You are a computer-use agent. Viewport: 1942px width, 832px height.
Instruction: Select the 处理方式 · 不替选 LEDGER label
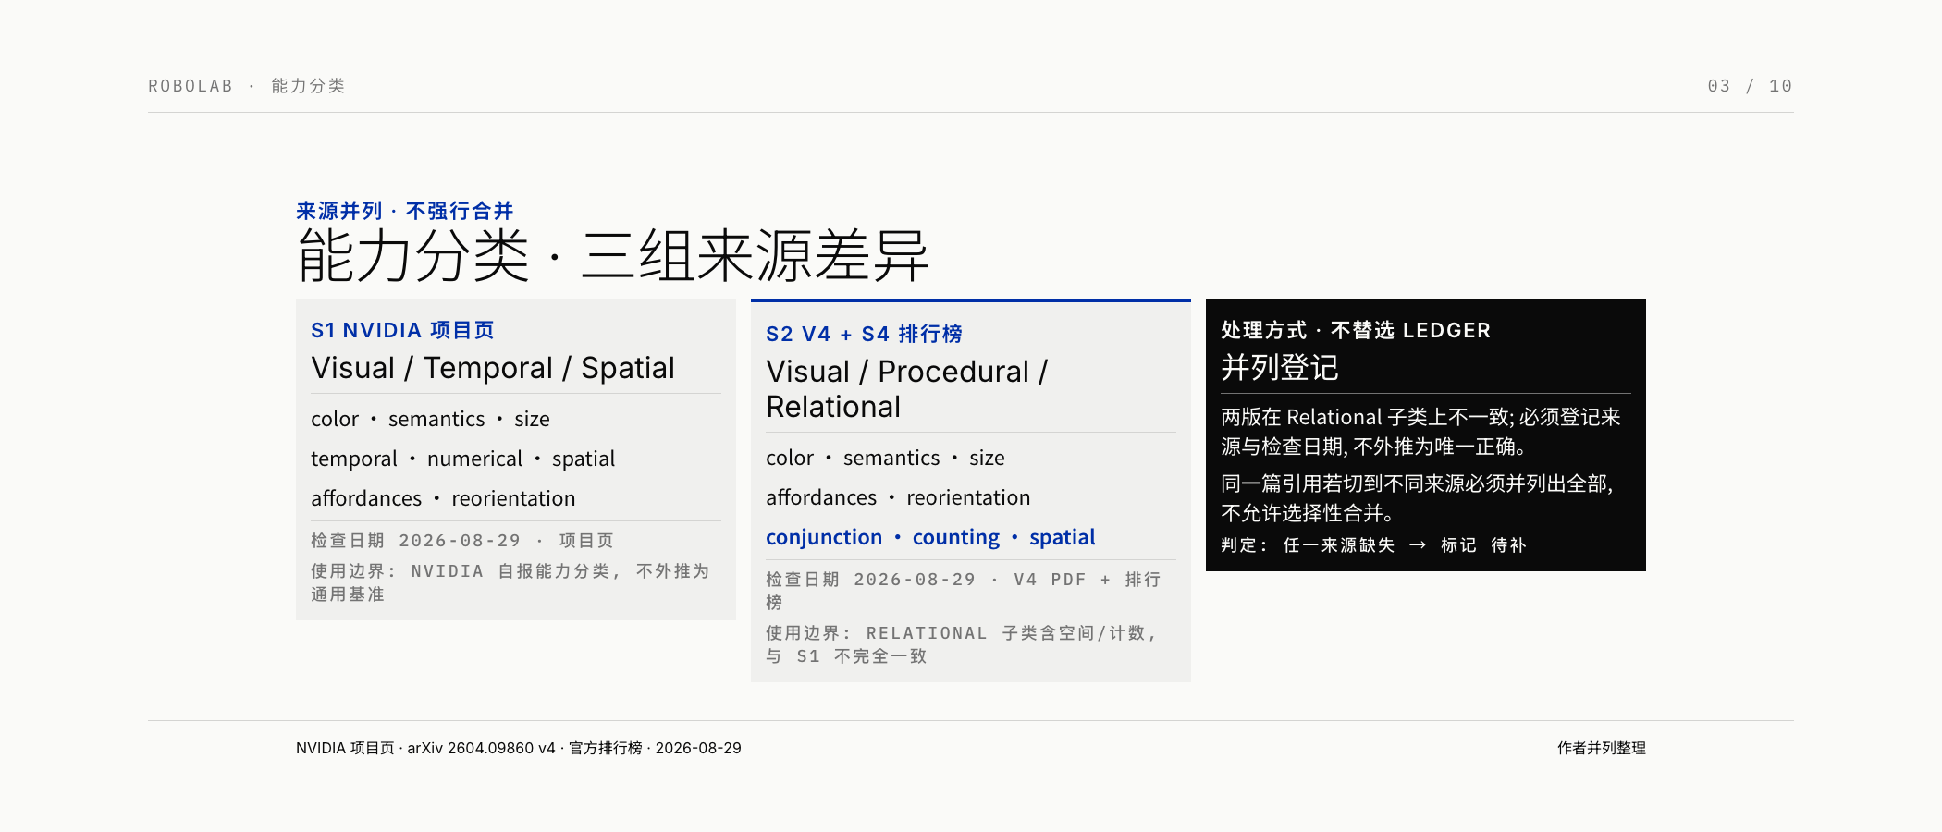click(1356, 330)
